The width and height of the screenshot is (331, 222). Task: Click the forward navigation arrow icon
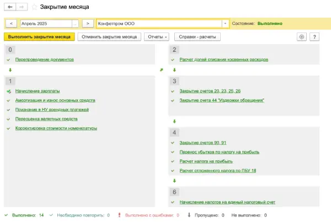pos(21,7)
